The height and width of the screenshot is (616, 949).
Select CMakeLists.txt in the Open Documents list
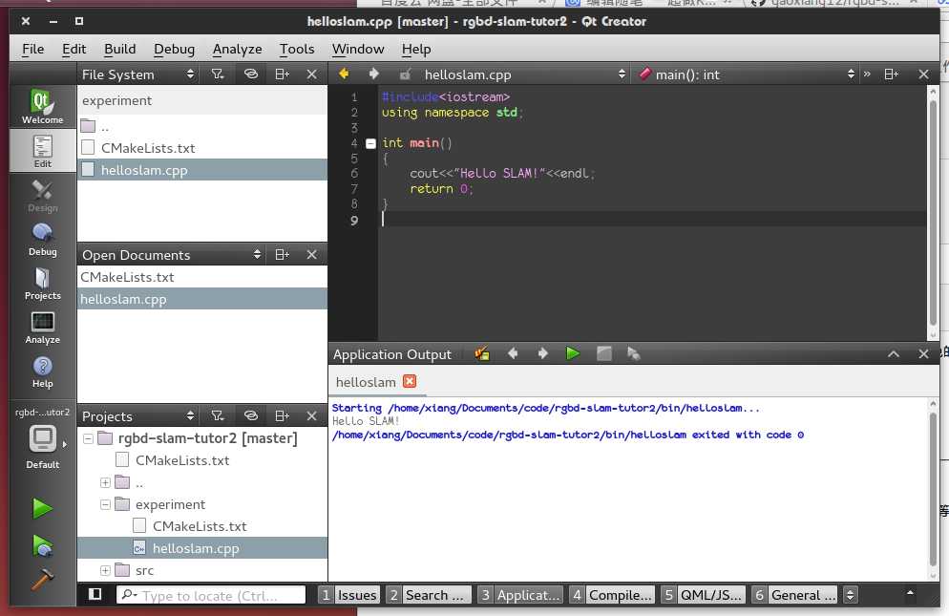tap(202, 277)
